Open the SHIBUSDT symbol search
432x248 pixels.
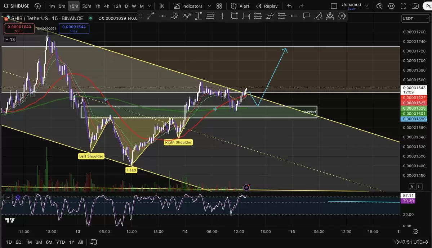(17, 6)
